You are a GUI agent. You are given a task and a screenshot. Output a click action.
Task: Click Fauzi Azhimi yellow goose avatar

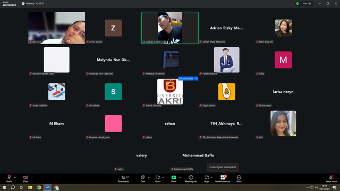pos(227,92)
